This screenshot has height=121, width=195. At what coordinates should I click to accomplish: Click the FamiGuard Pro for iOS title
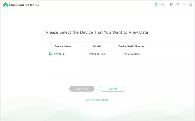click(x=25, y=5)
